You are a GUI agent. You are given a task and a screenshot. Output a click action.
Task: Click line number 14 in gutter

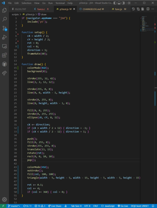[15, 64]
